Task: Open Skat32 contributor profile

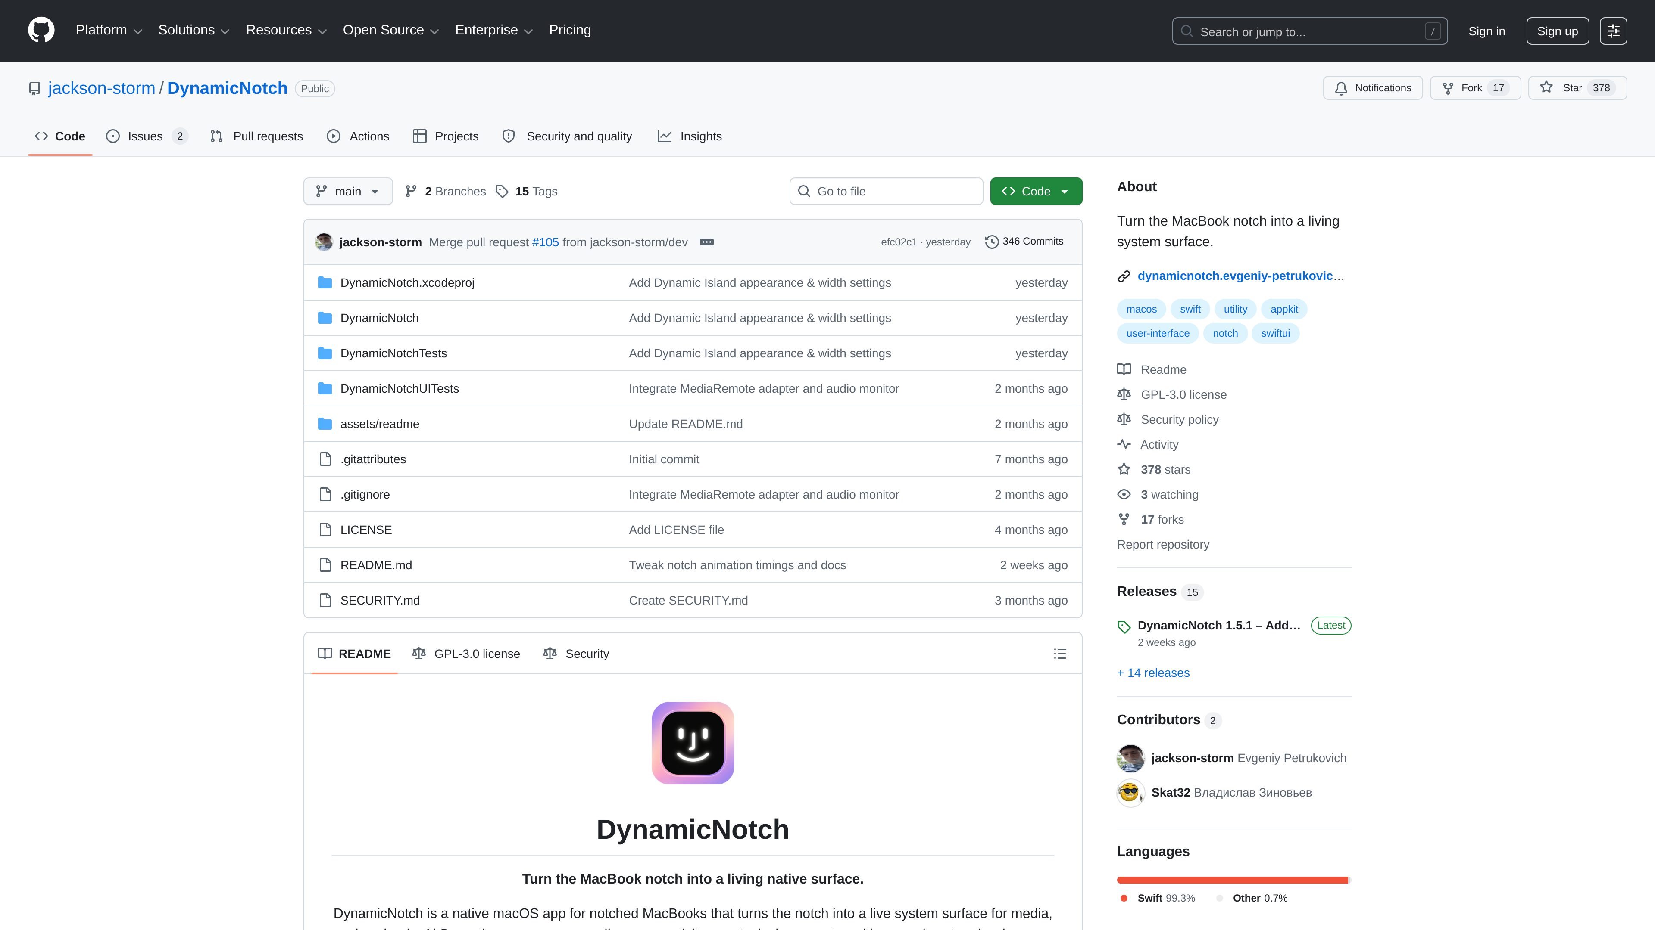Action: tap(1171, 792)
